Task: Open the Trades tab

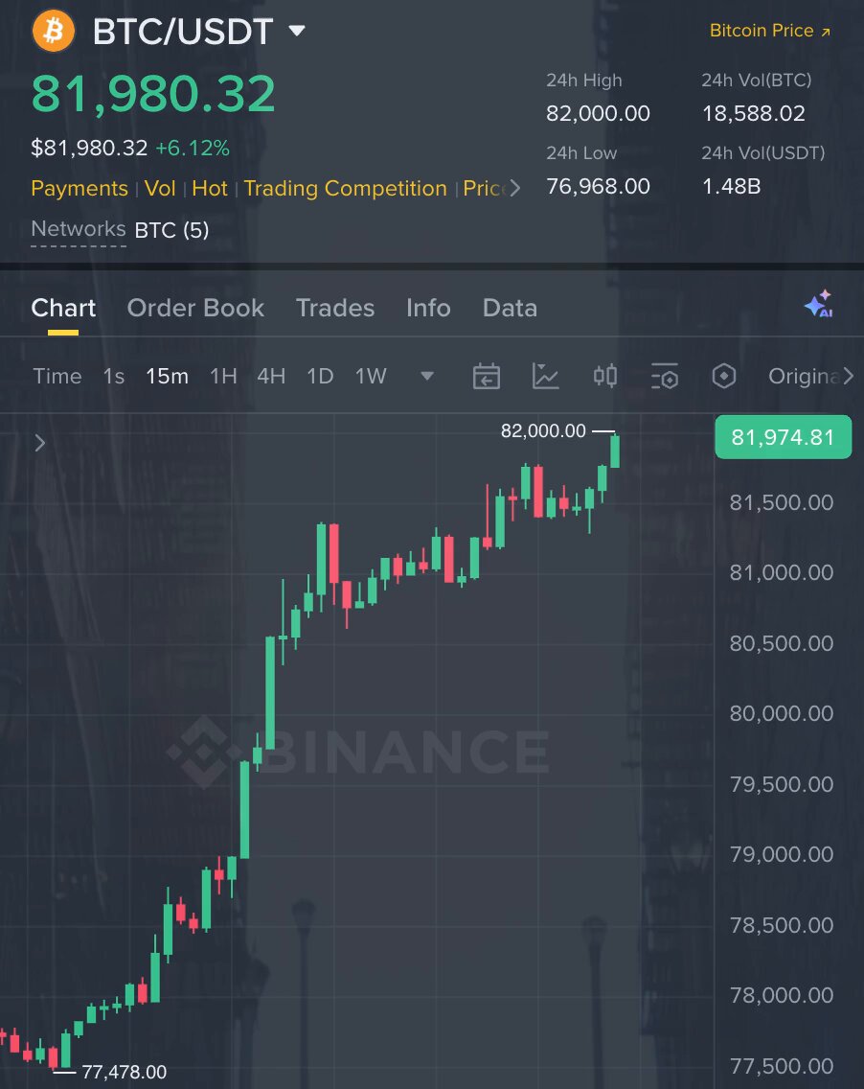Action: click(335, 308)
